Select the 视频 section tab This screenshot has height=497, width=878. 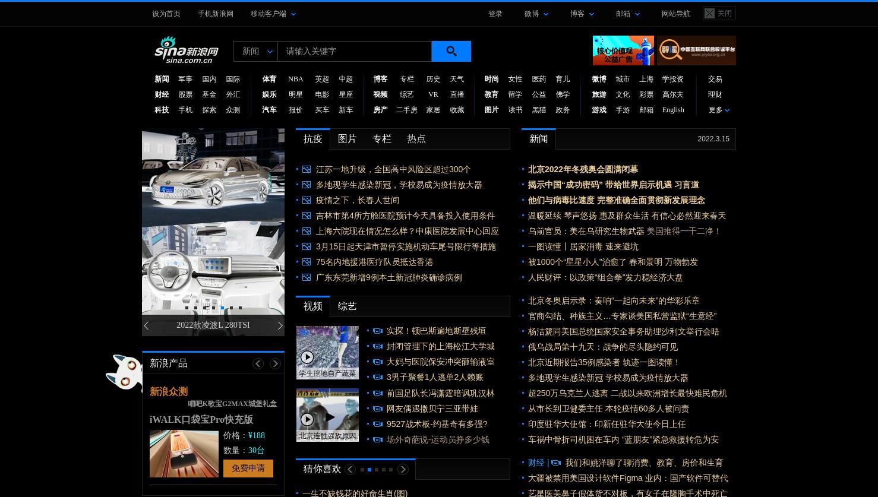313,306
